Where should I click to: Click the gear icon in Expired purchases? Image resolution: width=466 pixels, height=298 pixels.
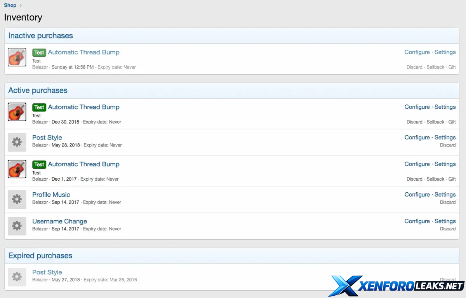point(17,277)
